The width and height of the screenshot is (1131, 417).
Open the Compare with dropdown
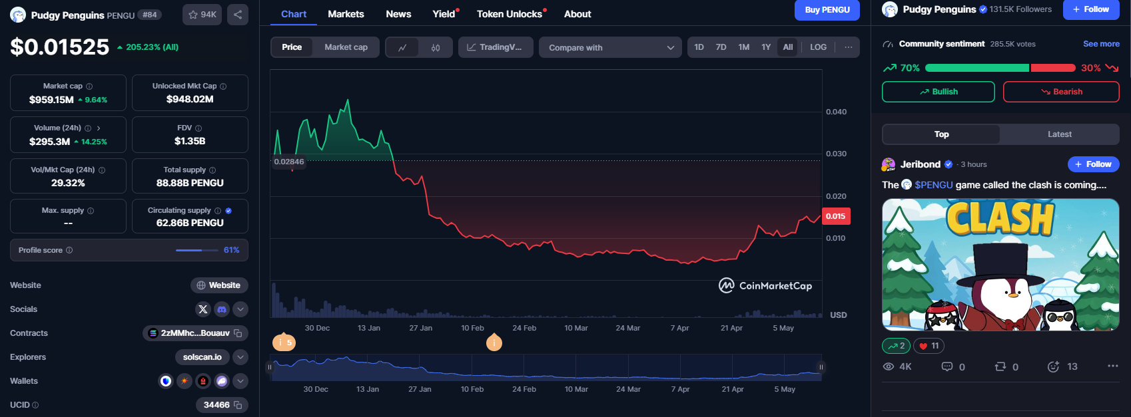[610, 47]
